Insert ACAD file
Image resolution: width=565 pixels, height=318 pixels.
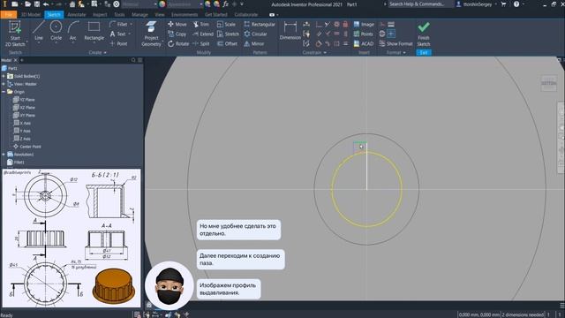(364, 43)
